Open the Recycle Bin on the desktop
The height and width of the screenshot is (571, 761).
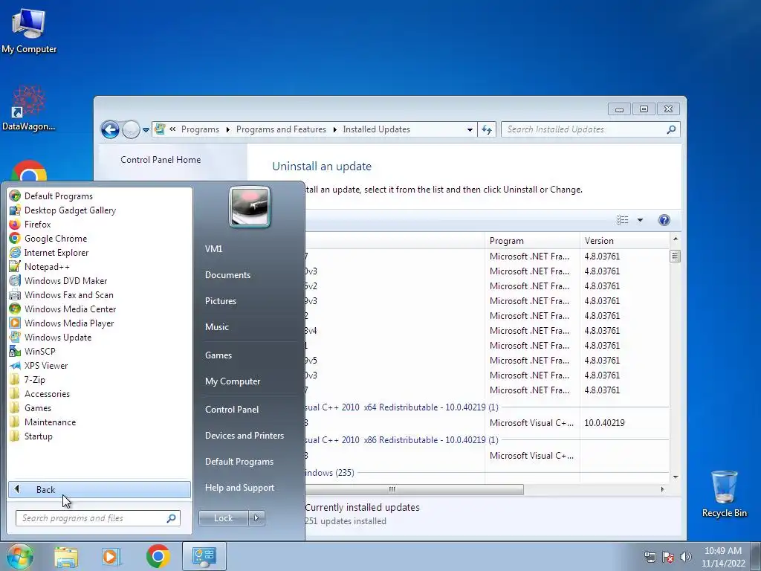click(724, 494)
